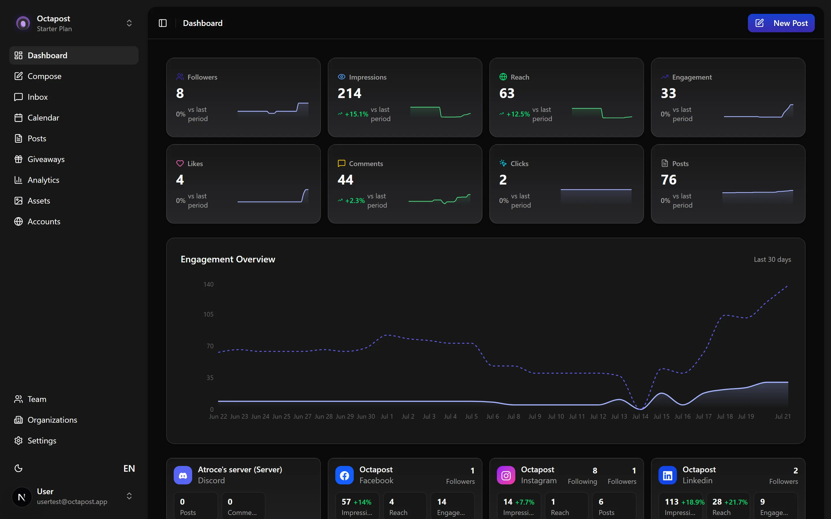
Task: Open the Assets library link
Action: [74, 201]
